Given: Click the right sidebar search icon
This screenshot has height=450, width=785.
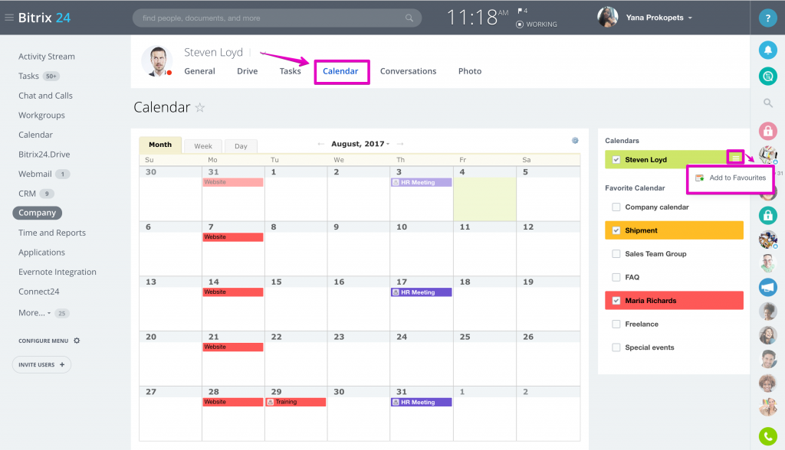Looking at the screenshot, I should pyautogui.click(x=767, y=103).
